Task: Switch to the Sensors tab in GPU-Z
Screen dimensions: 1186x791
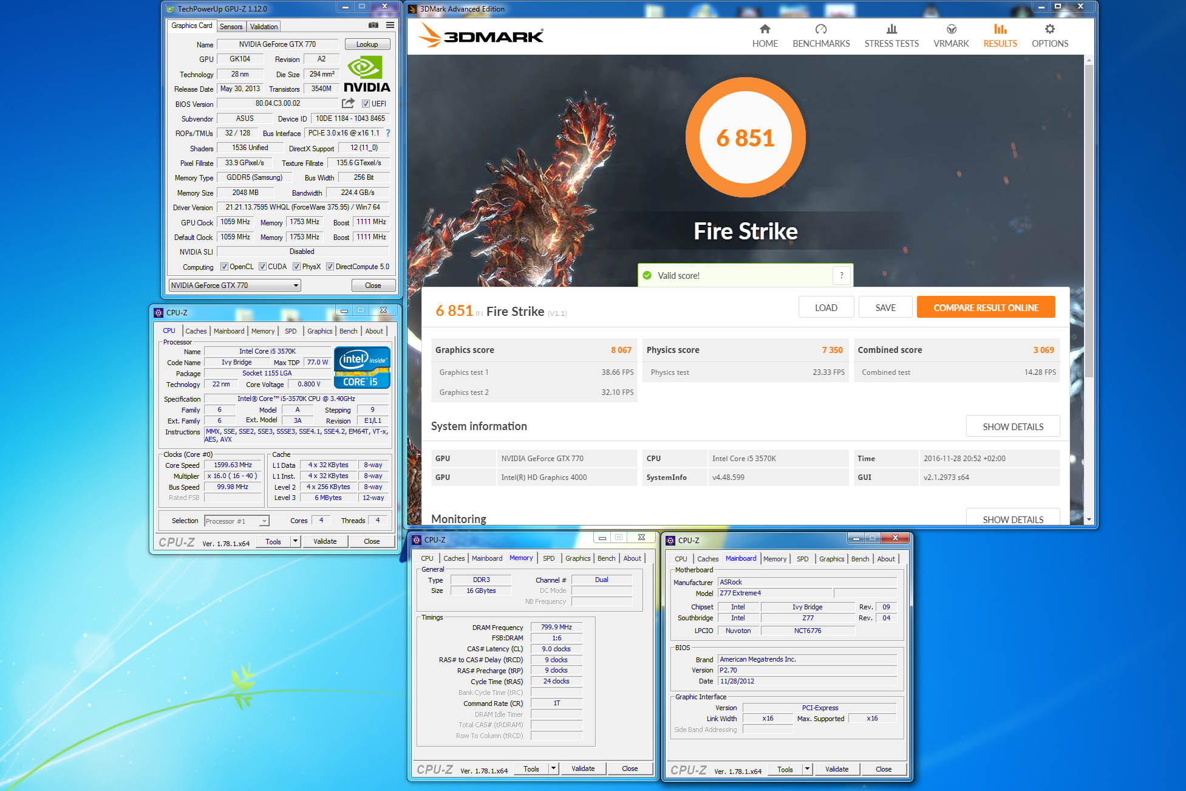Action: click(x=231, y=27)
